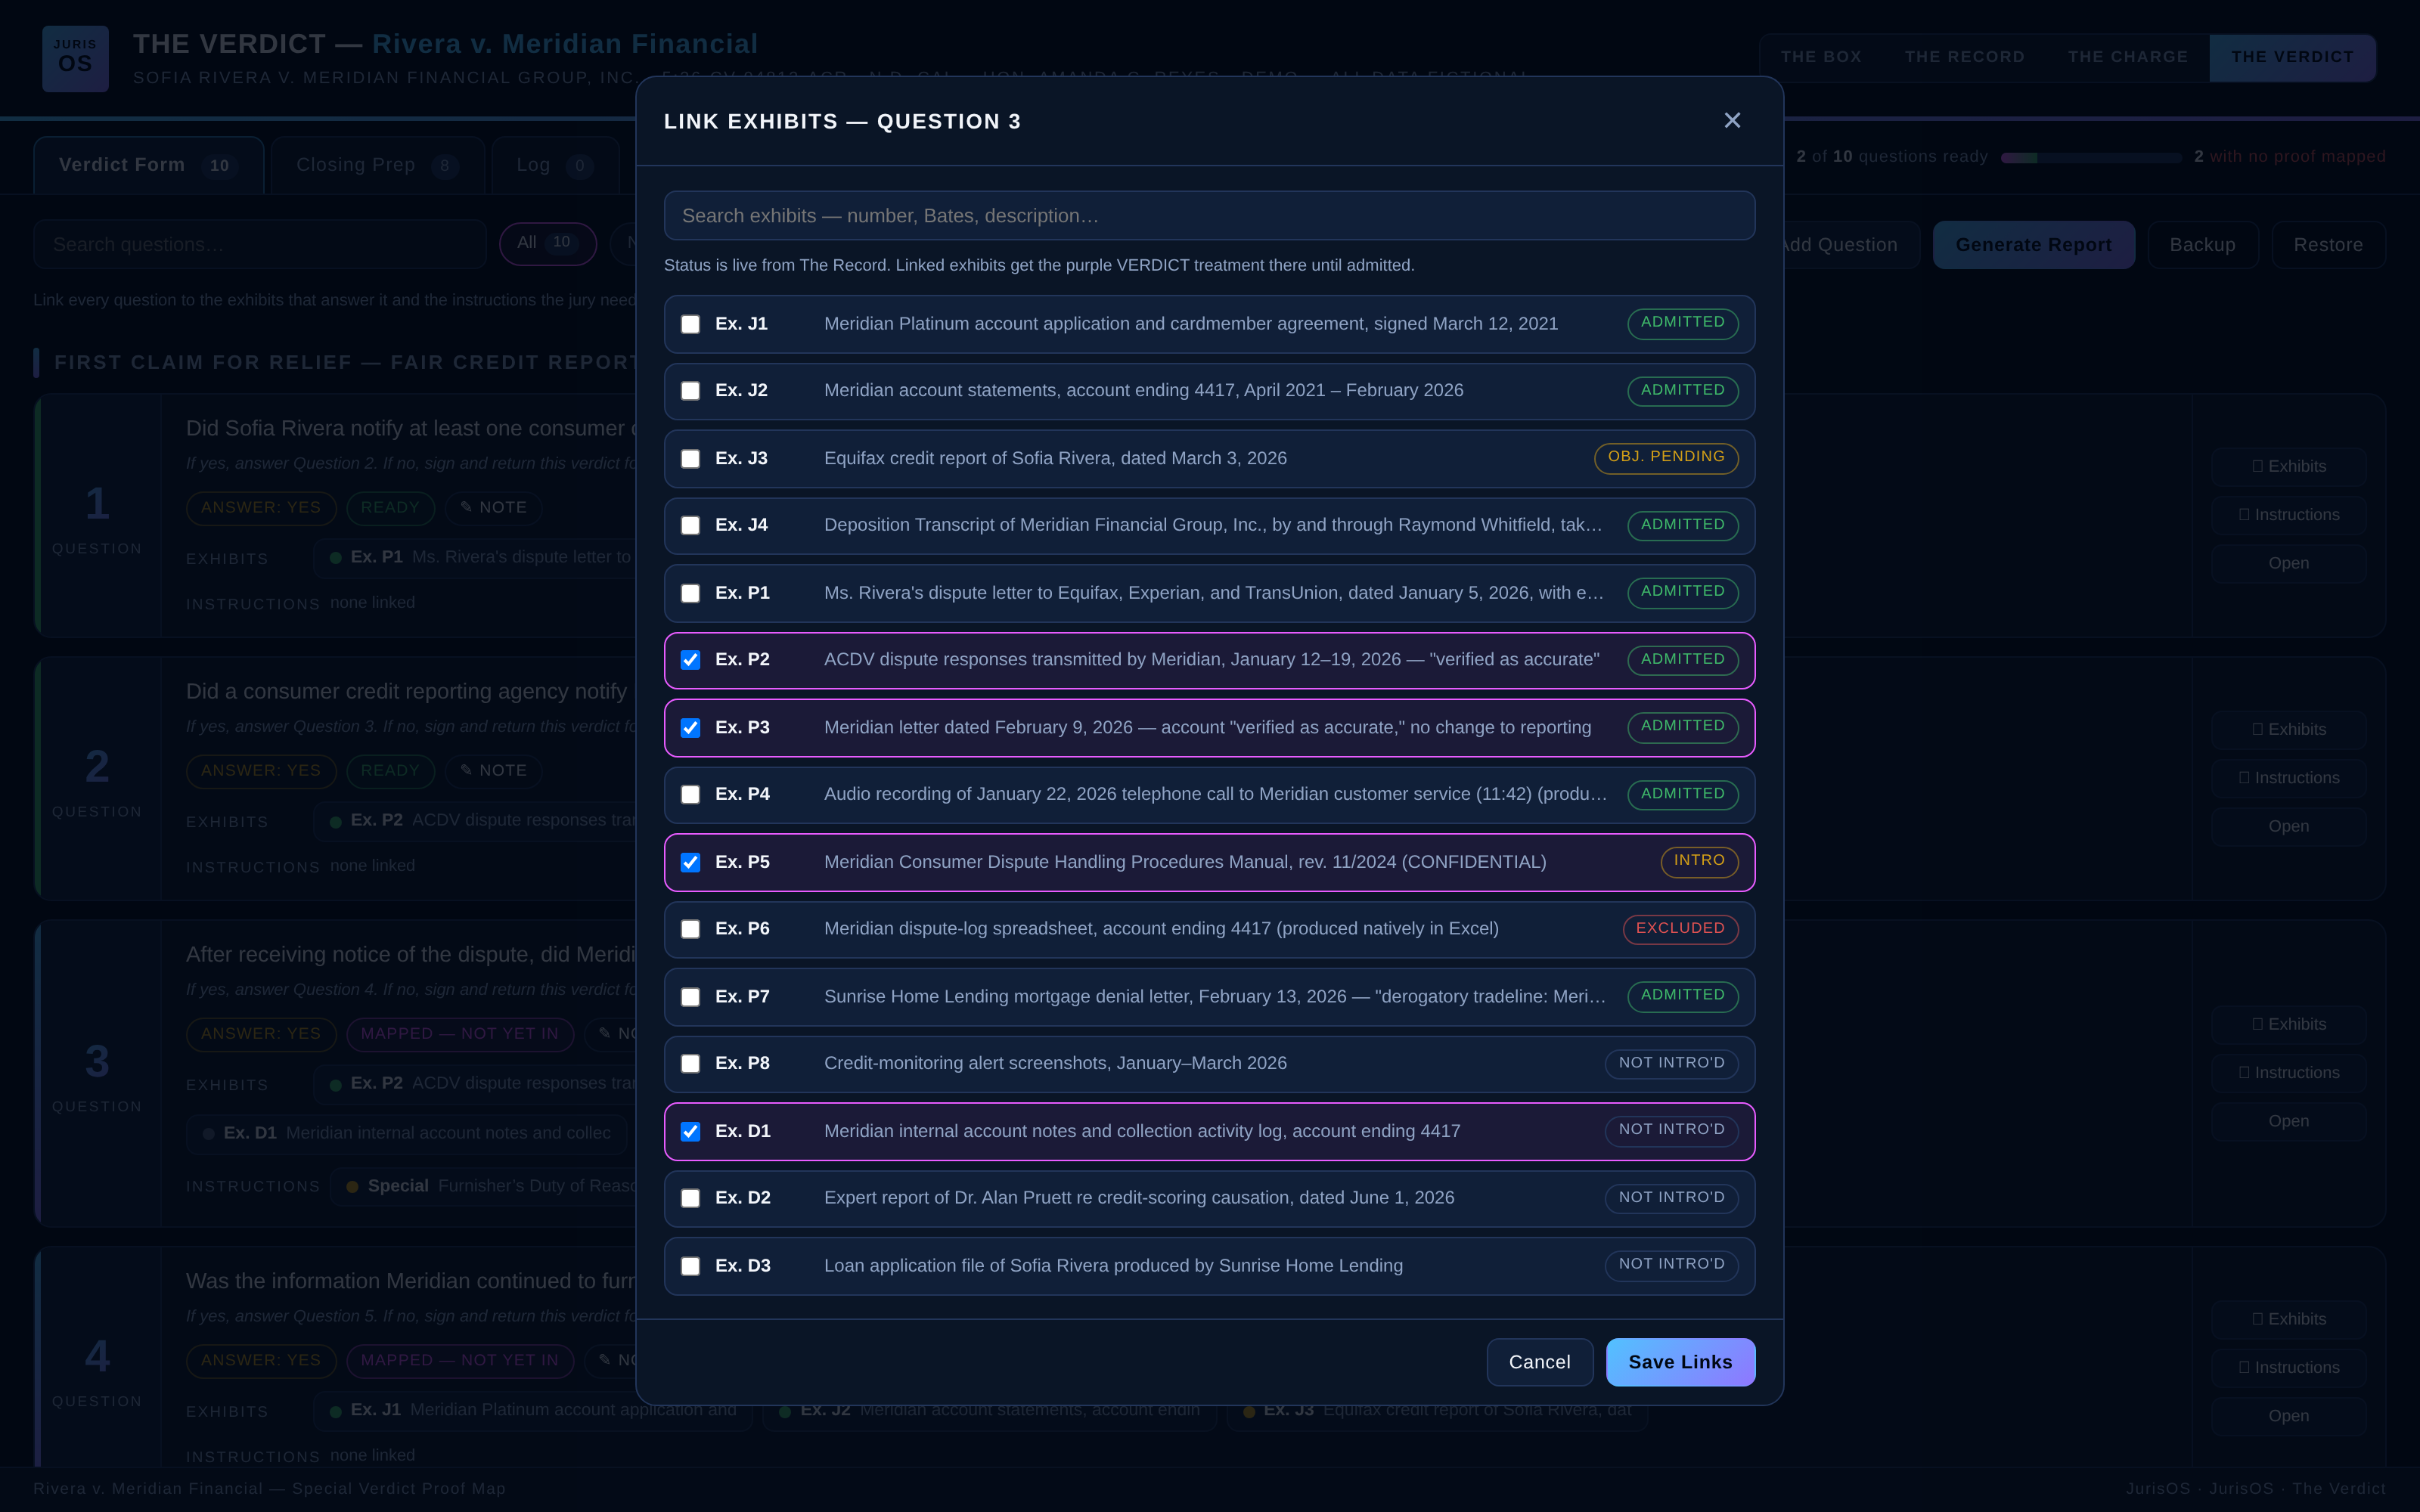2420x1512 pixels.
Task: Check the Ex. D3 loan application file checkbox
Action: (690, 1267)
